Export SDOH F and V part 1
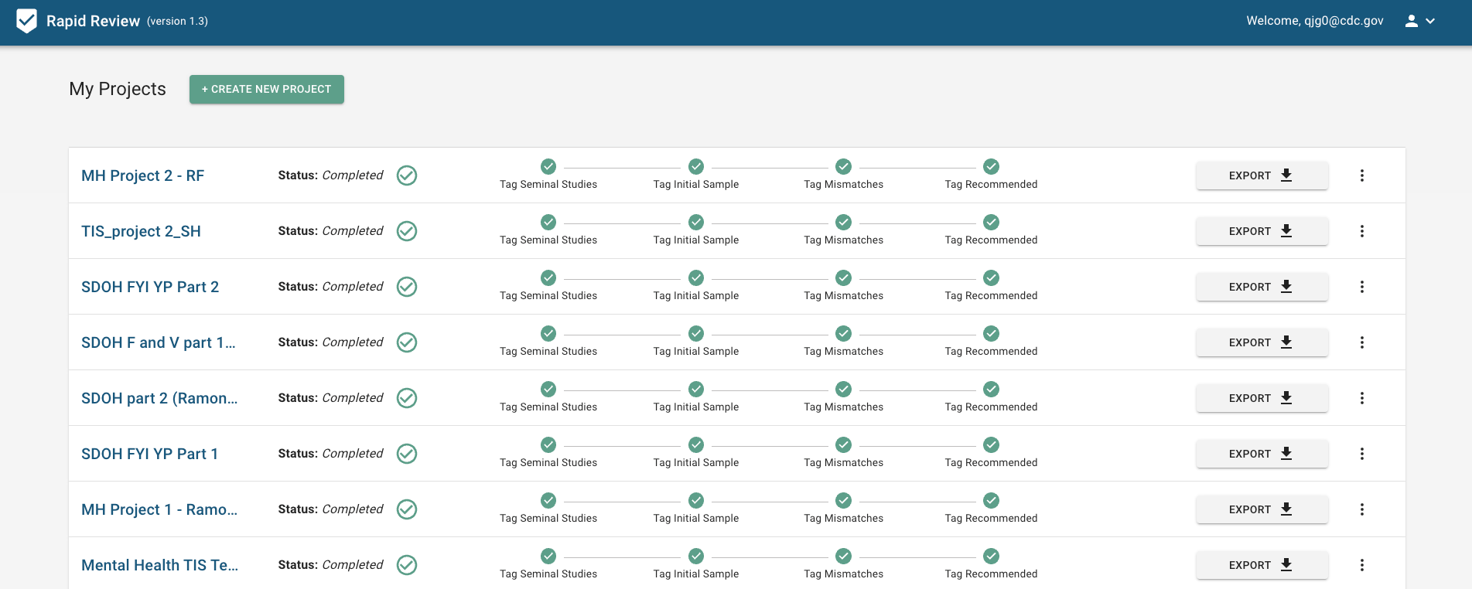 pyautogui.click(x=1262, y=342)
